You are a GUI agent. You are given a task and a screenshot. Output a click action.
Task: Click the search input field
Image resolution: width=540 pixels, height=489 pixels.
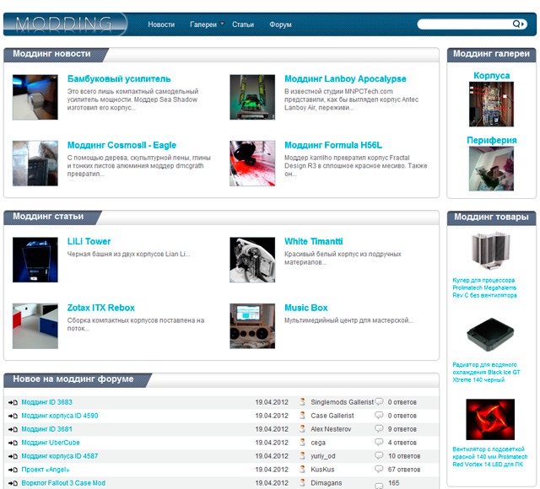click(x=465, y=24)
